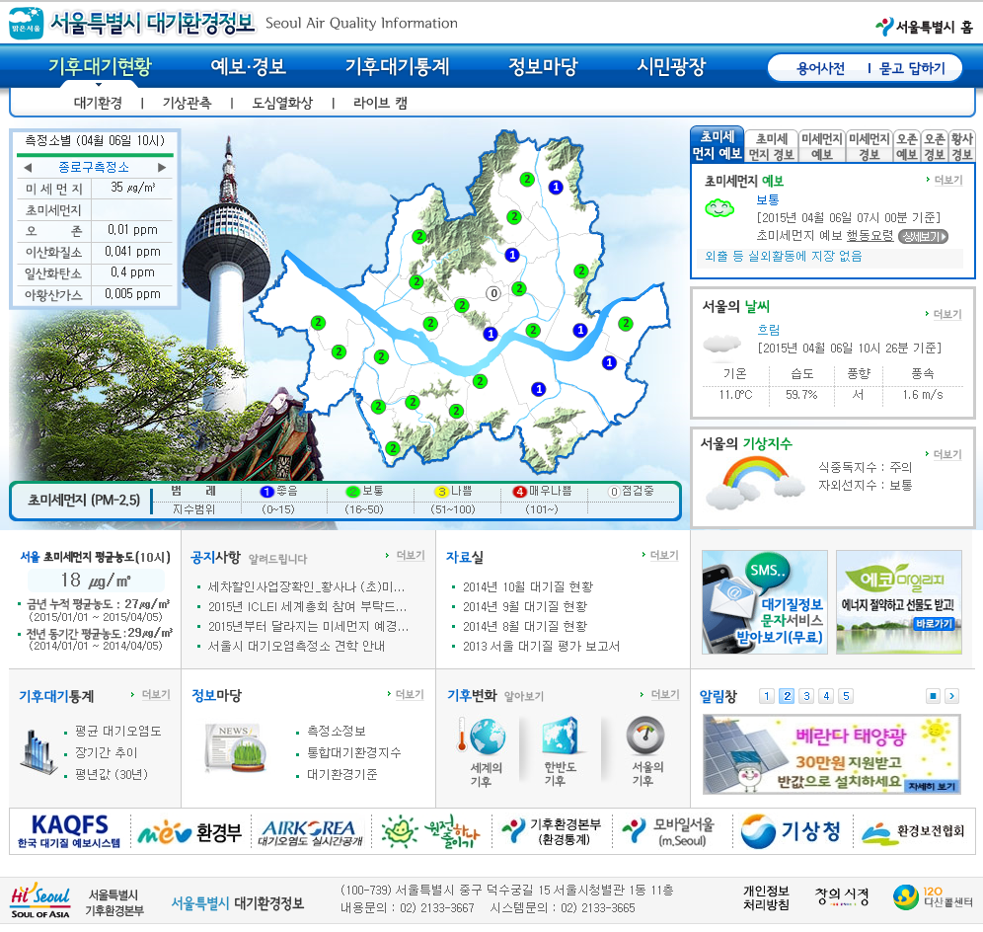Image resolution: width=983 pixels, height=932 pixels.
Task: Open the SMS air quality text service banner
Action: [764, 601]
